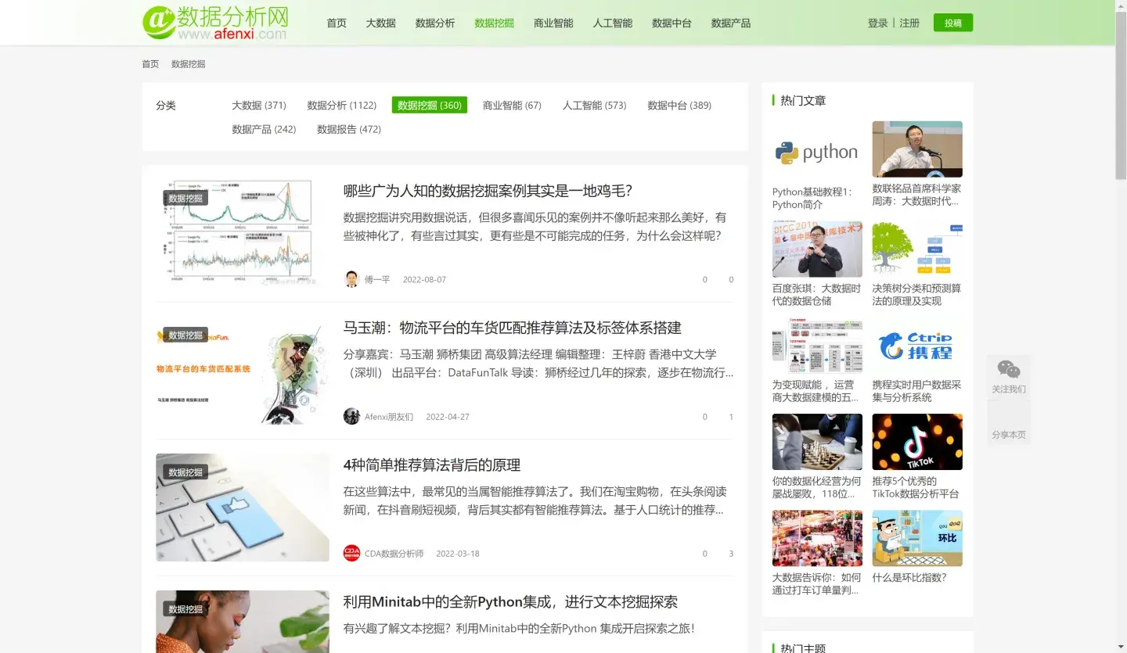Filter by 数据报告 (472) category
Viewport: 1127px width, 653px height.
tap(349, 129)
